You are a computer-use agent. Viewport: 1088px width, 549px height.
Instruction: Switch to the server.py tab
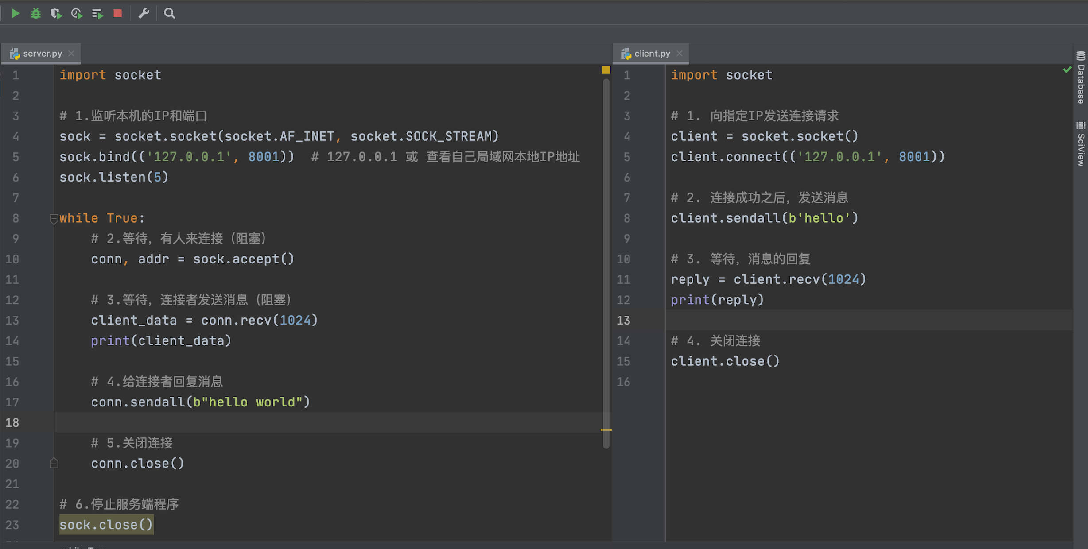pos(42,54)
